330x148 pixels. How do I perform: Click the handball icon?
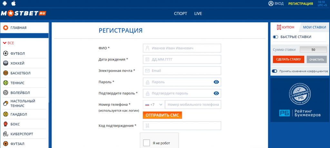point(6,114)
